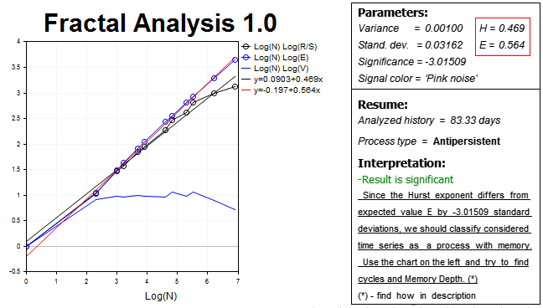Click legend equation y=0.0903+0.469x
The height and width of the screenshot is (308, 543).
click(x=282, y=80)
